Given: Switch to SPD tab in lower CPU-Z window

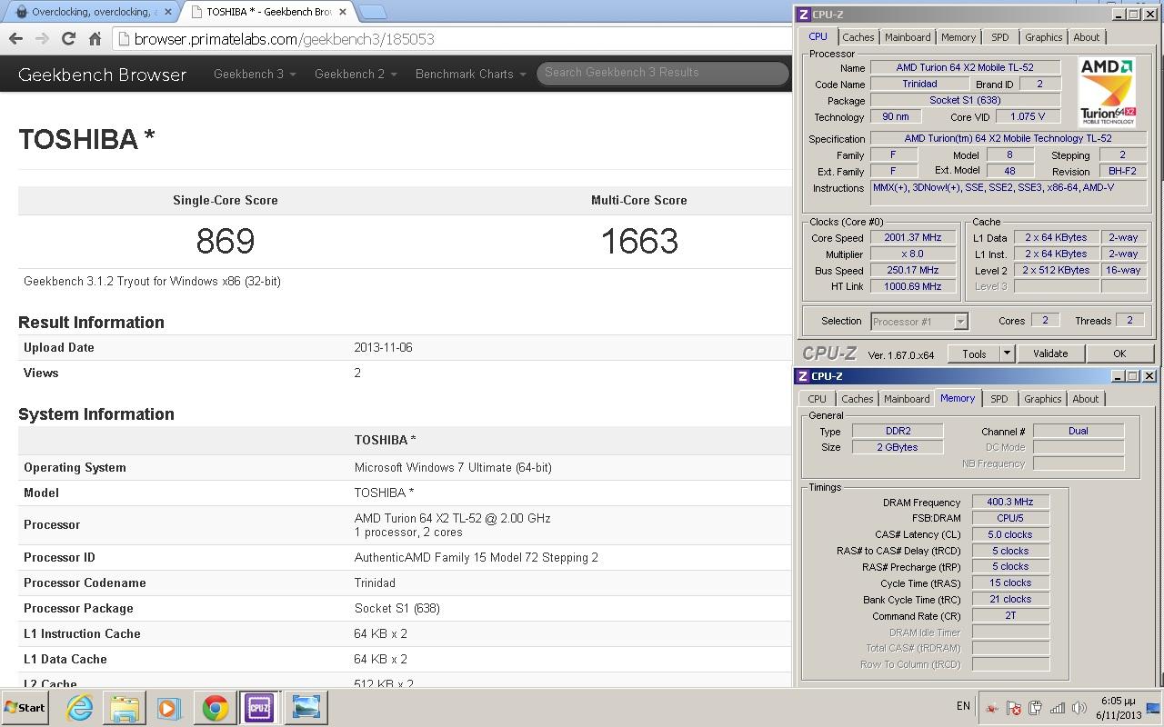Looking at the screenshot, I should pyautogui.click(x=999, y=399).
